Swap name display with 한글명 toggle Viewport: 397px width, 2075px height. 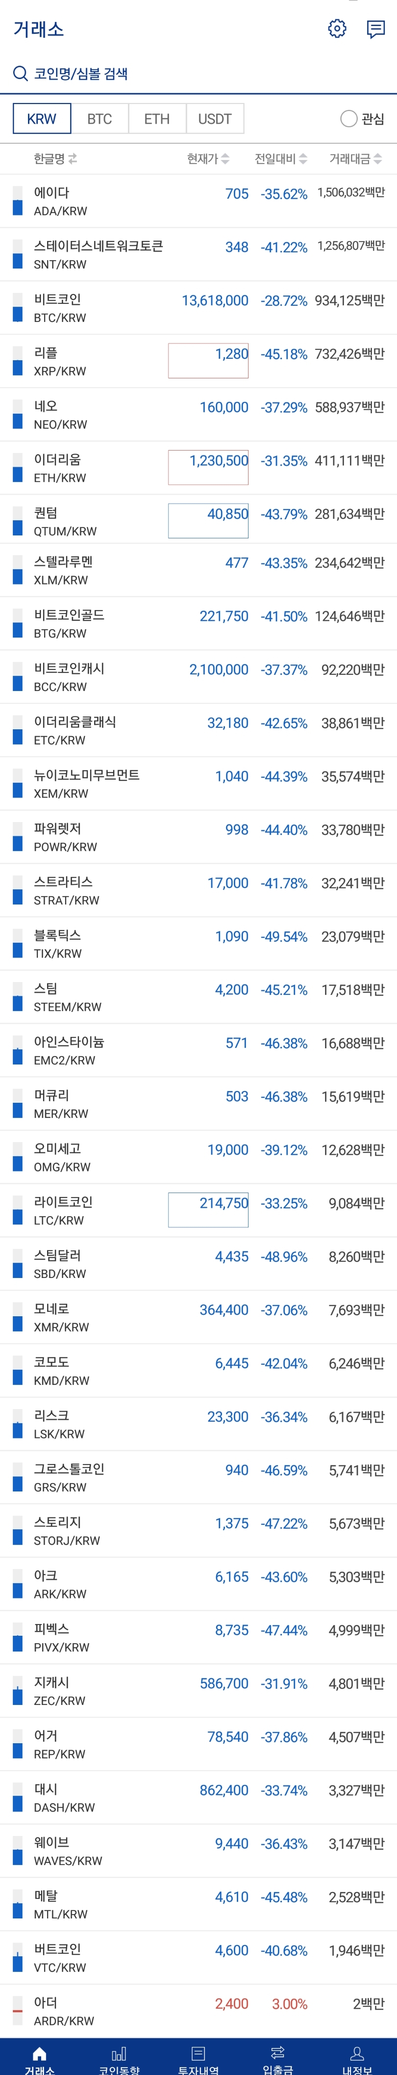pos(73,160)
